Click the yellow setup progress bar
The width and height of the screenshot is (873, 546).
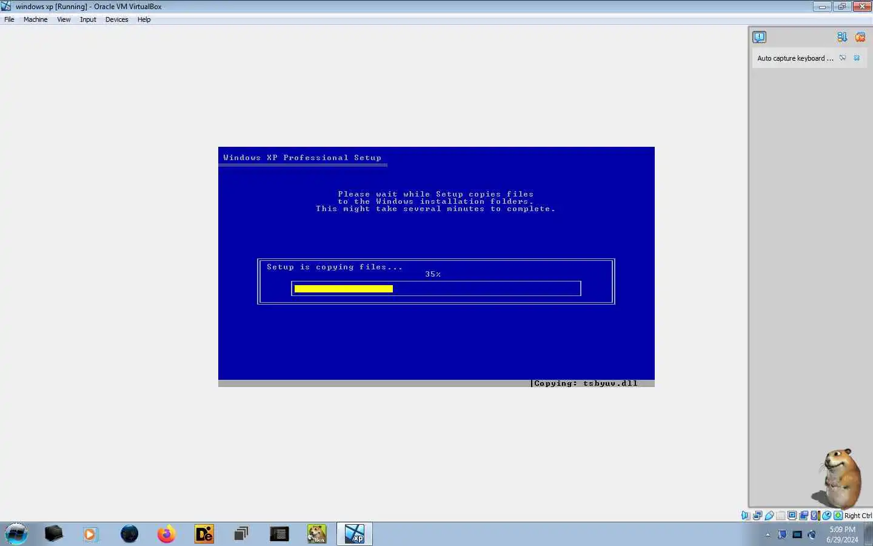coord(343,289)
